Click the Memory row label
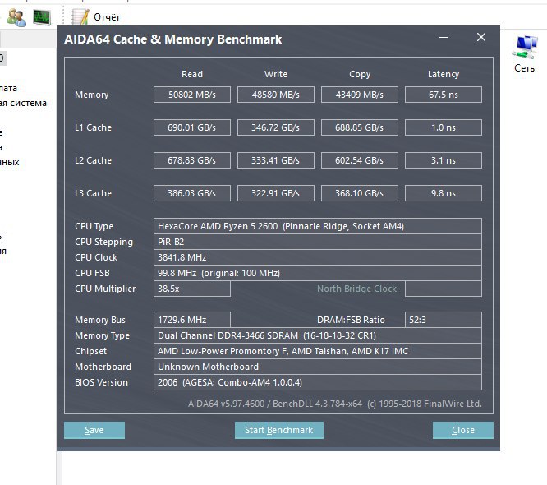This screenshot has width=547, height=485. click(x=92, y=95)
